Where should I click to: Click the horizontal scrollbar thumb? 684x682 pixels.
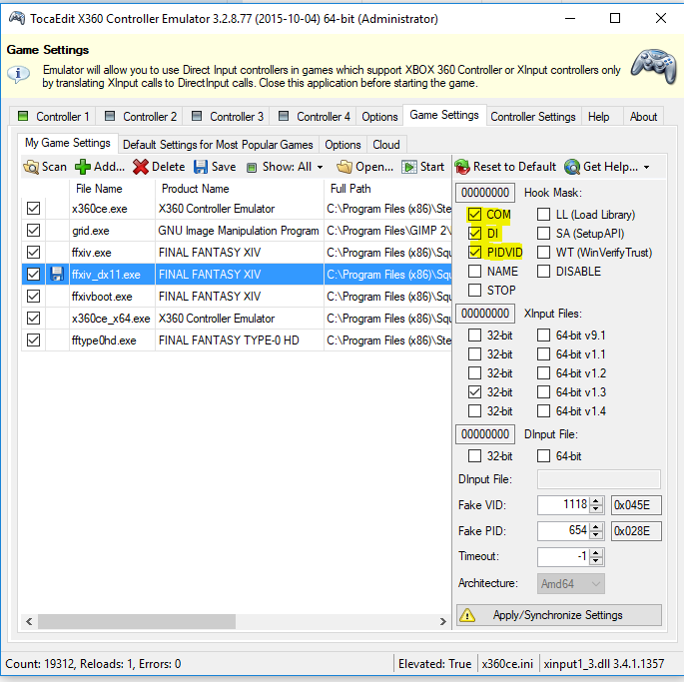(137, 621)
